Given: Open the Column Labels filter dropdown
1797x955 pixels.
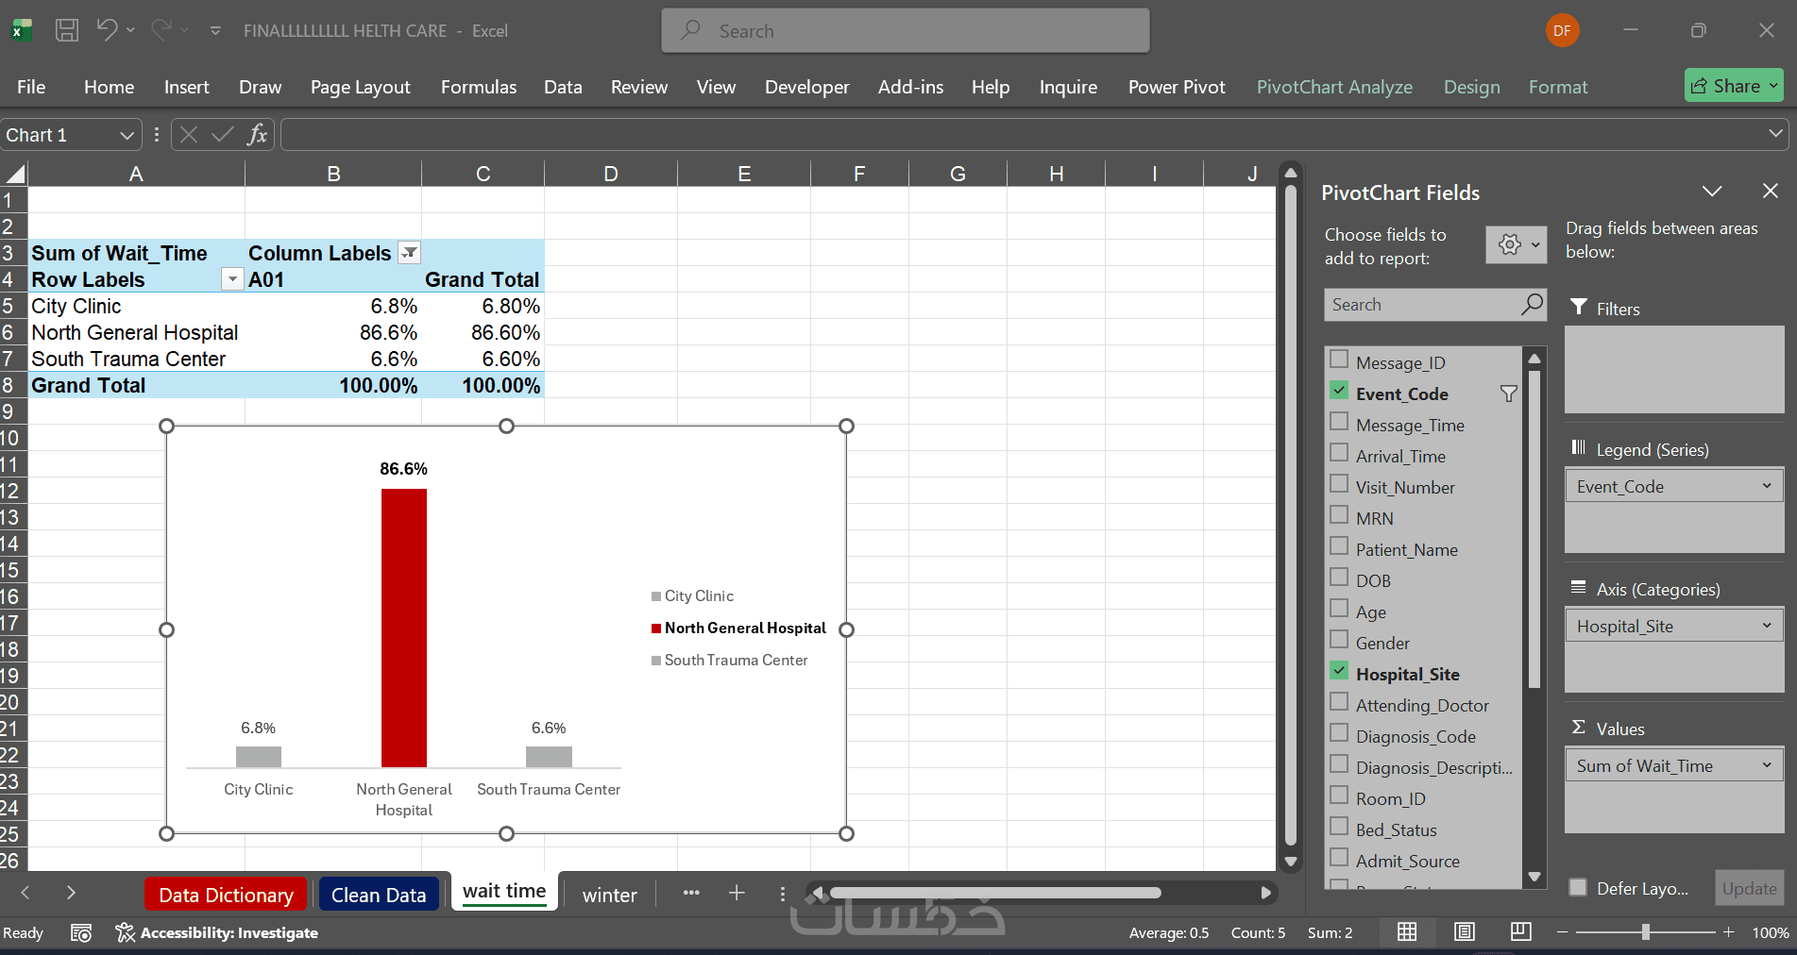Looking at the screenshot, I should [x=409, y=253].
